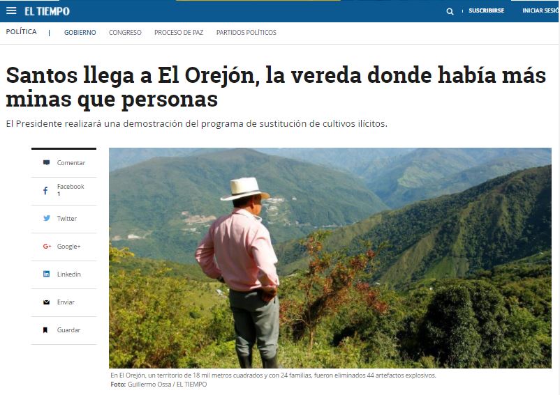Open the hamburger menu icon
Screen dimensions: 560x395
pos(11,10)
